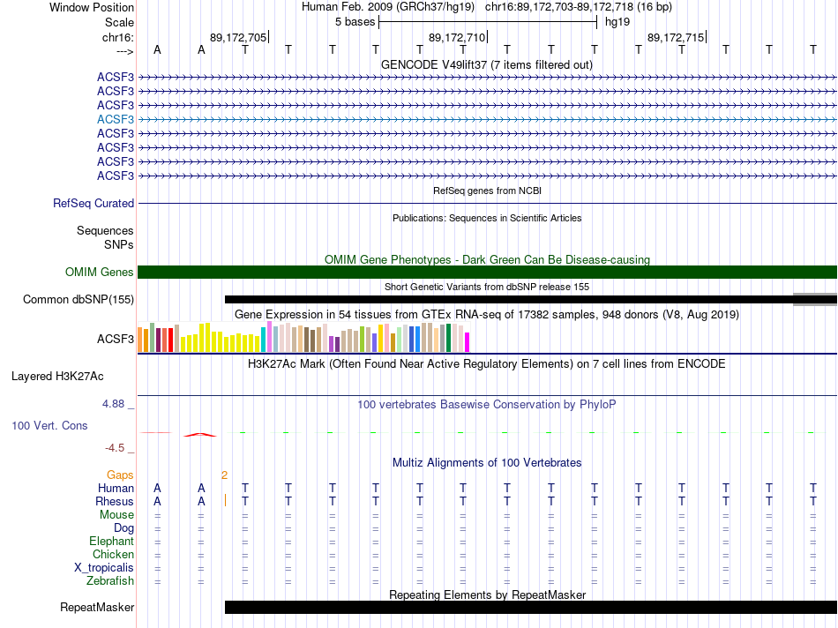Open GENCODE V49lift37 track title
Screen dimensions: 838x628
(486, 64)
